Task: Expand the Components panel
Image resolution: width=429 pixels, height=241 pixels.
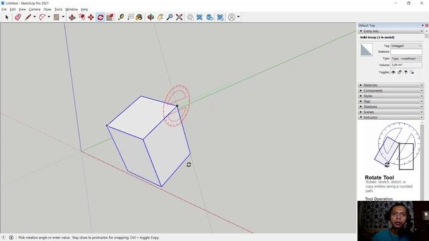Action: click(391, 90)
